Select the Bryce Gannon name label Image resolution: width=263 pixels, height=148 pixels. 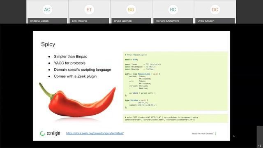[131, 21]
